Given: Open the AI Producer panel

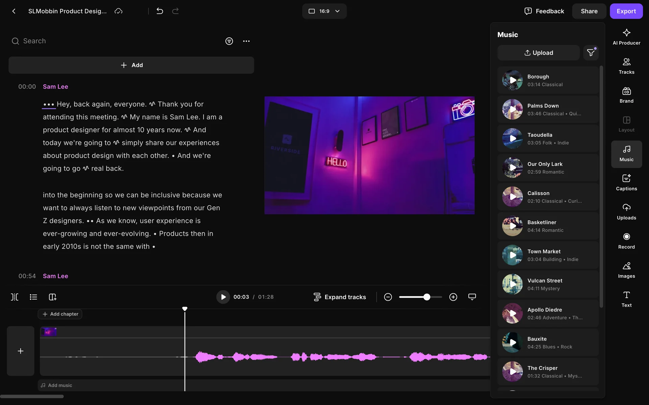Looking at the screenshot, I should (x=626, y=37).
